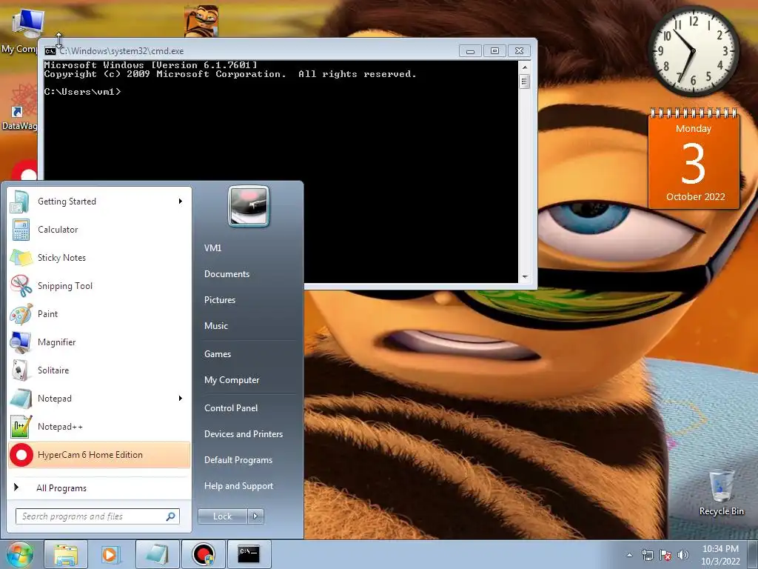Click the cmd.exe taskbar button
The width and height of the screenshot is (758, 569).
click(x=249, y=554)
